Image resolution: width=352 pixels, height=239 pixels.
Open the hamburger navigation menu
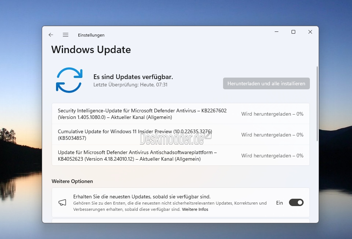(x=66, y=35)
